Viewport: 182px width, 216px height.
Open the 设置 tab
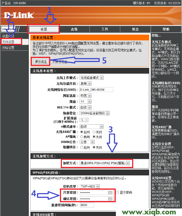44,29
